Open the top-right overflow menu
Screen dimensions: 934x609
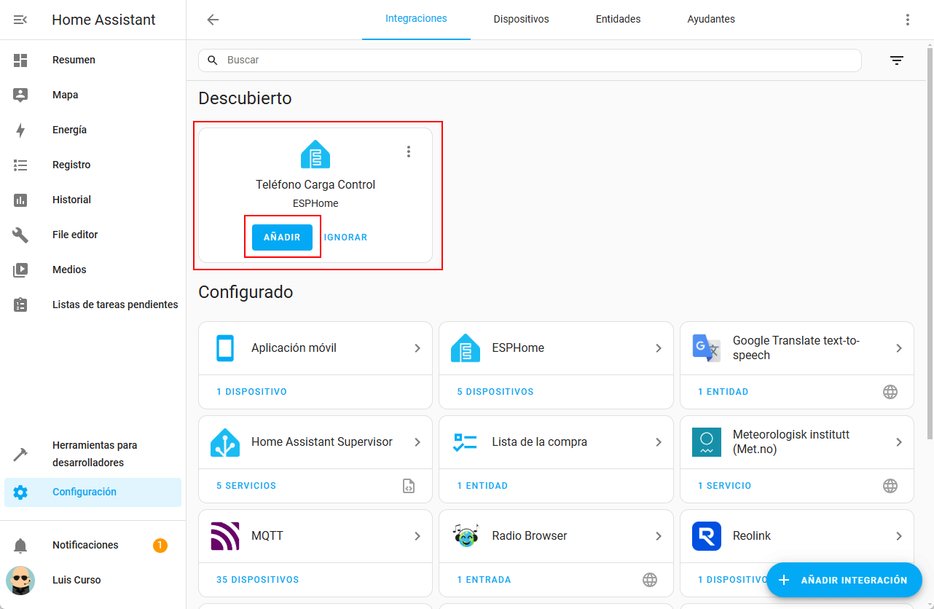[907, 20]
